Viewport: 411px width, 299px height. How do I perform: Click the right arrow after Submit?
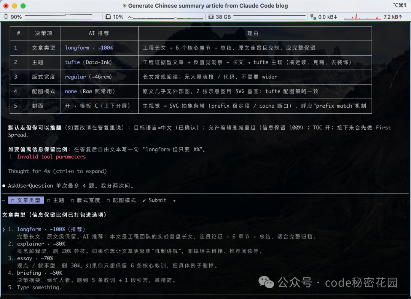coord(174,200)
